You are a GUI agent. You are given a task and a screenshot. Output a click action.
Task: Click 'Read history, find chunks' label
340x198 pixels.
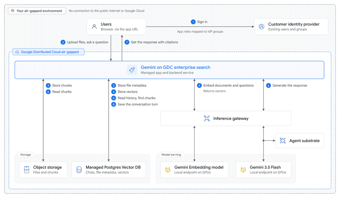[136, 98]
